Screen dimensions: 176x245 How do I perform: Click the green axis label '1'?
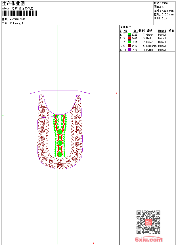click(x=3, y=115)
